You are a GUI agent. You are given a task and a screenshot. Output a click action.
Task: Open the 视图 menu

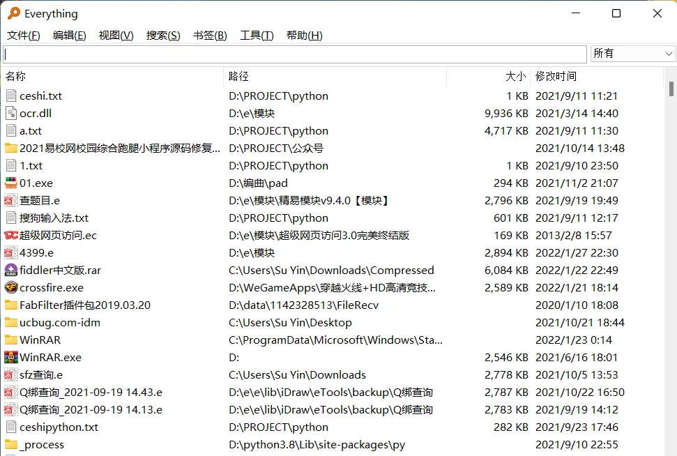116,36
